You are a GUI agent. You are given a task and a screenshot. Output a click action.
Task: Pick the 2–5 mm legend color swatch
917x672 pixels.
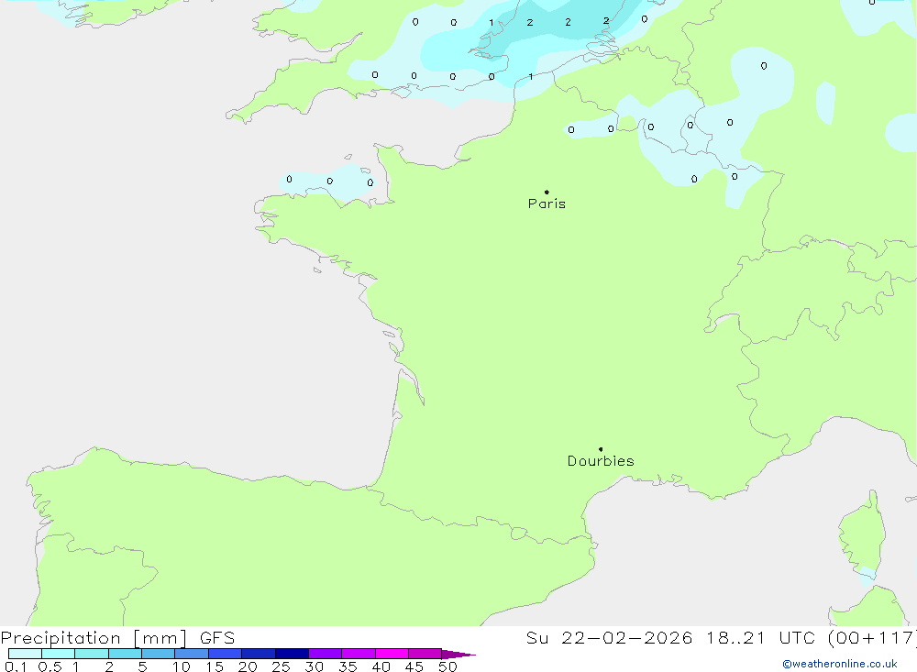point(125,654)
